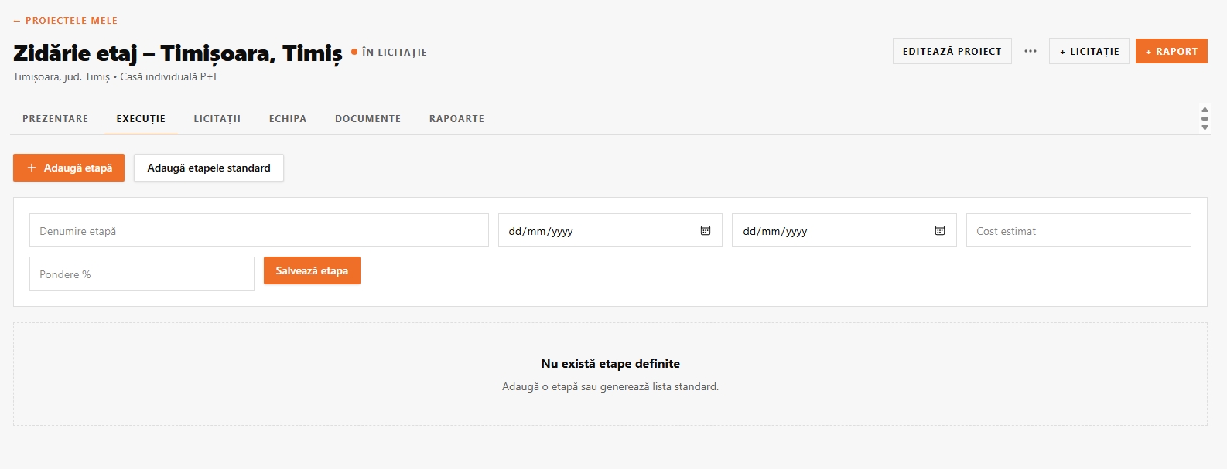The height and width of the screenshot is (469, 1227).
Task: Click Salvează etapa button
Action: click(x=312, y=270)
